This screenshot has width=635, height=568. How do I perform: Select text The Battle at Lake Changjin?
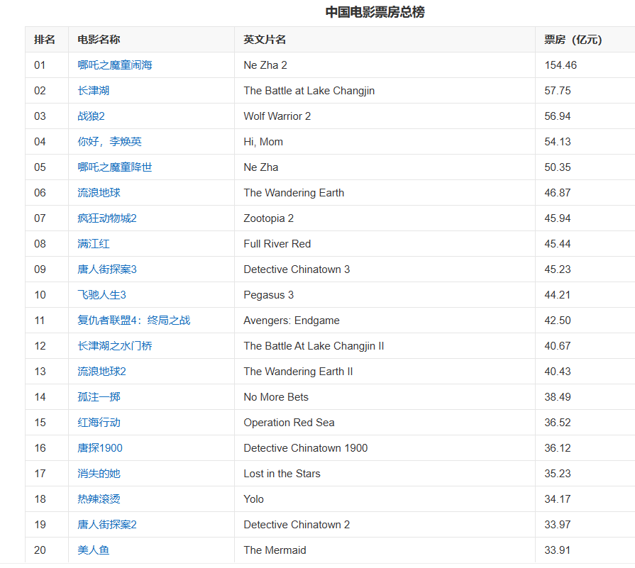click(x=309, y=91)
